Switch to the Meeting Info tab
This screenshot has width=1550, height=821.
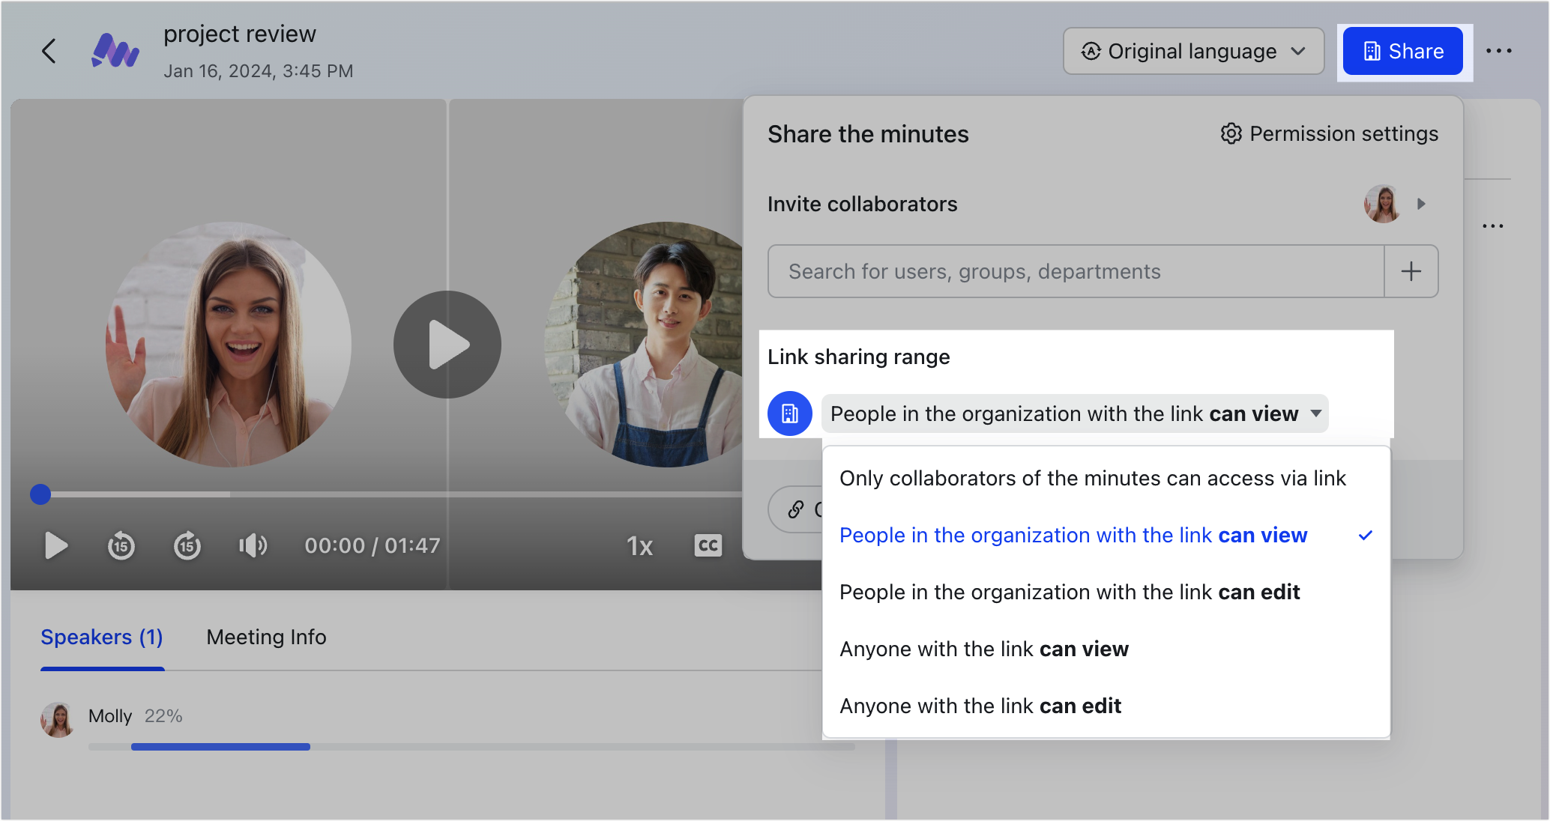(x=266, y=637)
